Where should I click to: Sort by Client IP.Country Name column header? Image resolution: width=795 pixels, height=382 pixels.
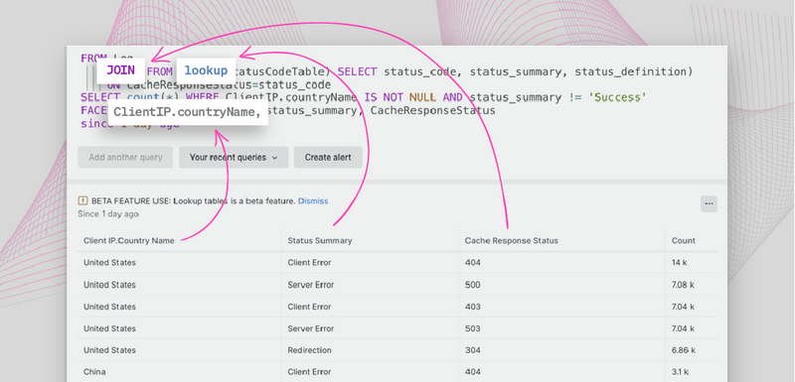(x=129, y=241)
